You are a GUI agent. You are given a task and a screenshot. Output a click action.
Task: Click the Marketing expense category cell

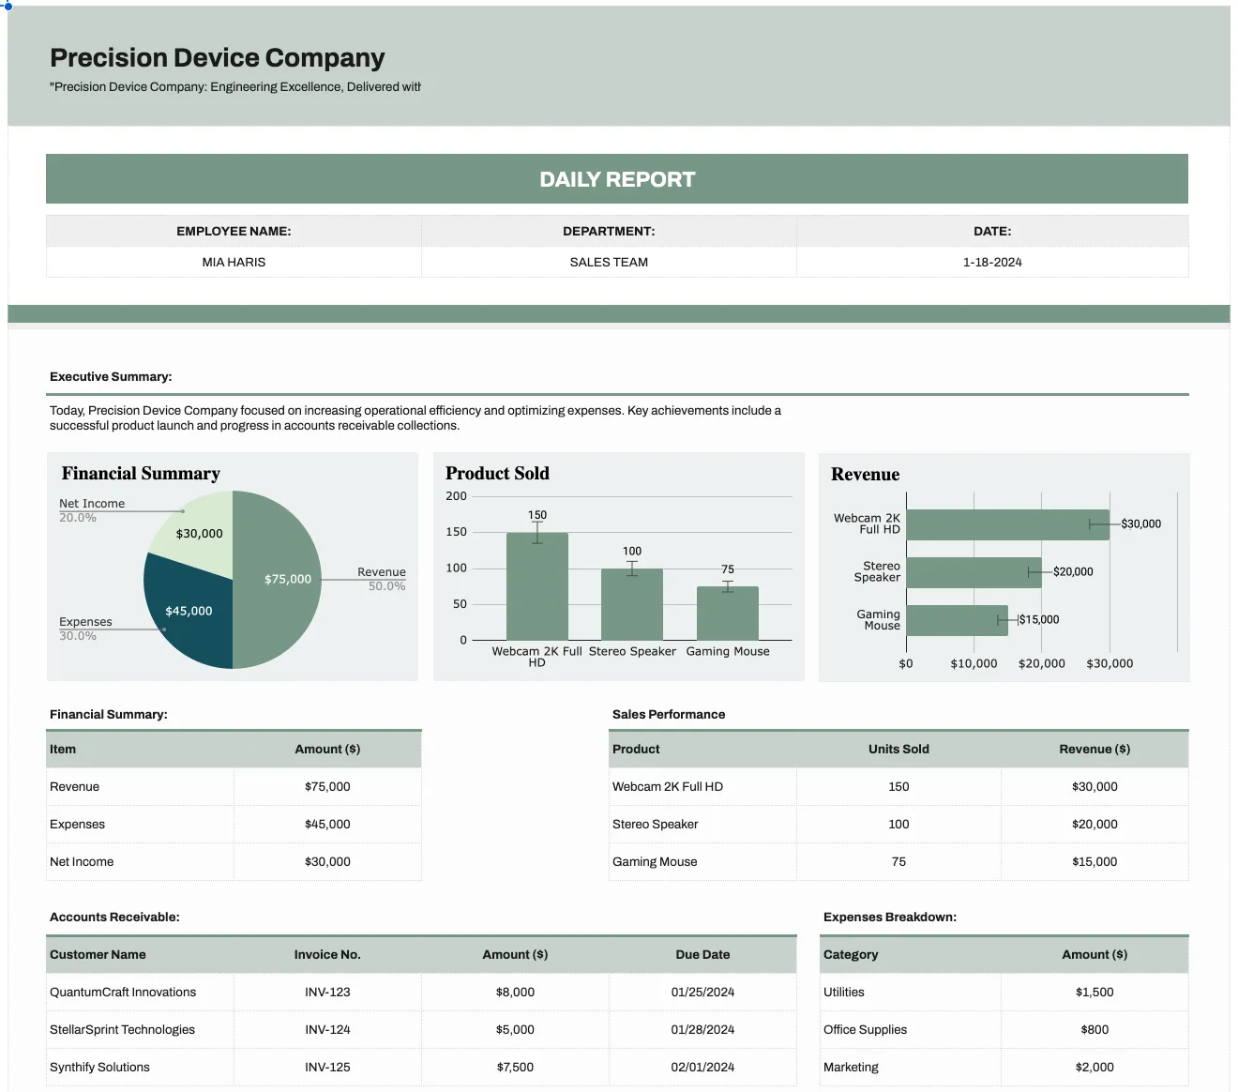[x=911, y=1067]
